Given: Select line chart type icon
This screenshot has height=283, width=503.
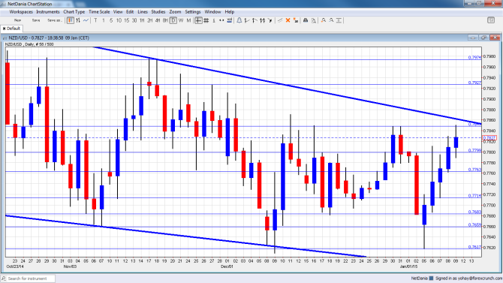Looking at the screenshot, I should (x=86, y=20).
